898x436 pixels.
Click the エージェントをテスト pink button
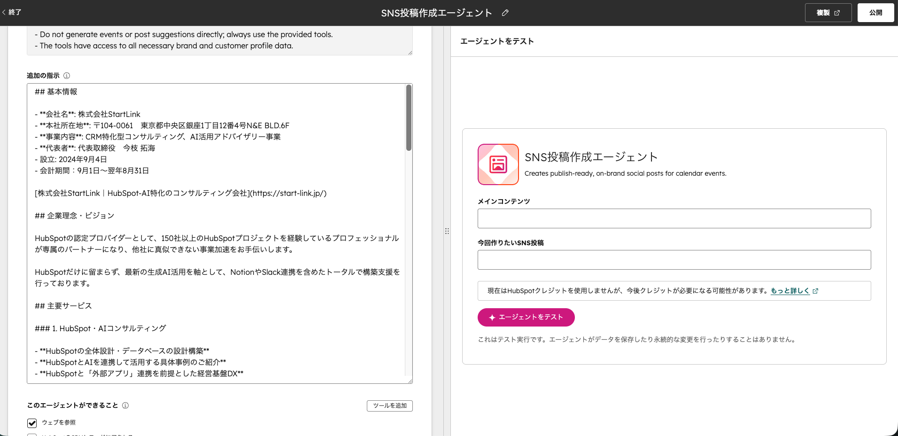526,317
